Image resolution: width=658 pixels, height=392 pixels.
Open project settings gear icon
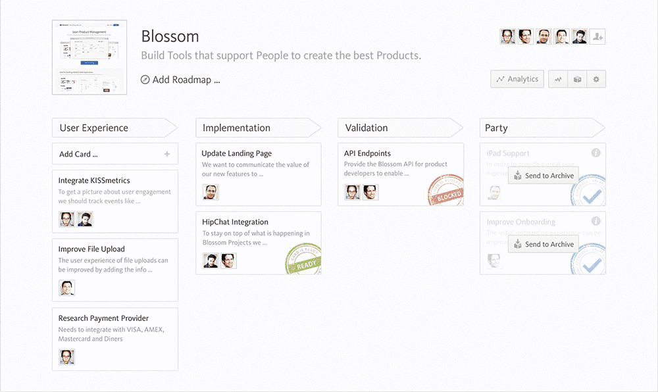(596, 79)
